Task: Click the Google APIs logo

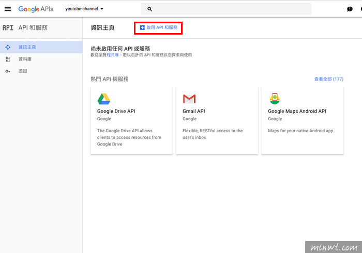Action: [x=36, y=9]
